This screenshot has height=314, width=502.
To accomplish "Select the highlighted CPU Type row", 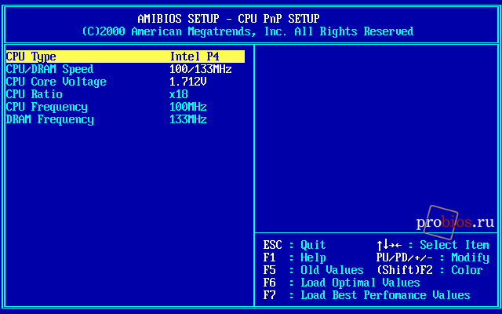I will (125, 57).
